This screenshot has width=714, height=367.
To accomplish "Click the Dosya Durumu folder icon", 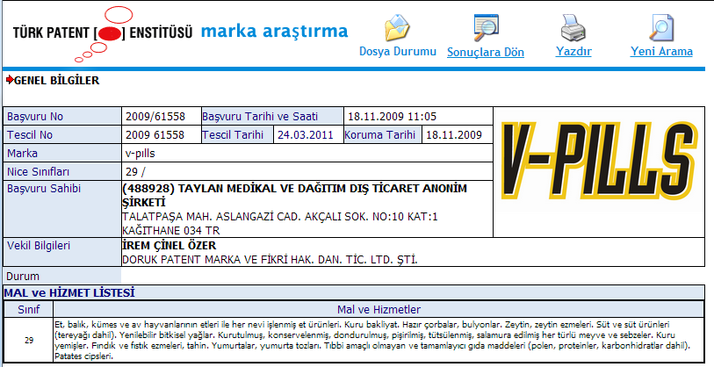I will 397,27.
